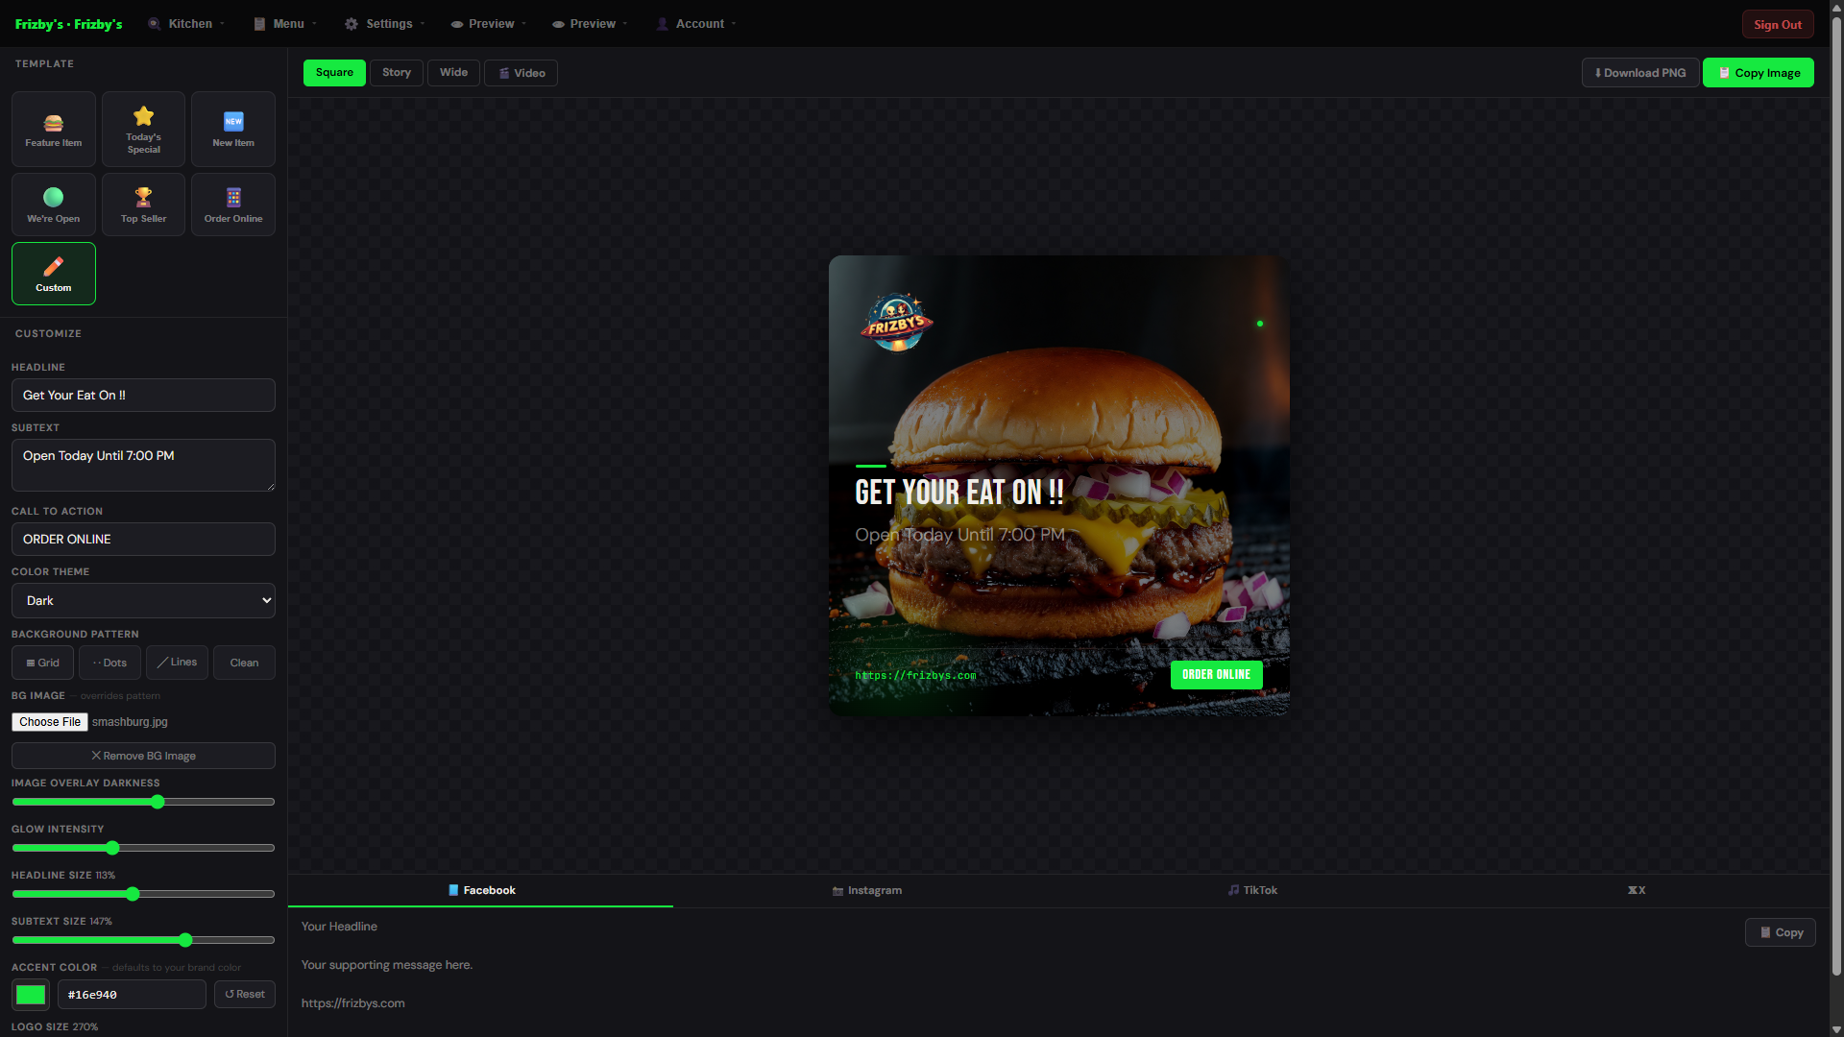Switch to the Instagram caption tab
Image resolution: width=1844 pixels, height=1037 pixels.
[866, 890]
